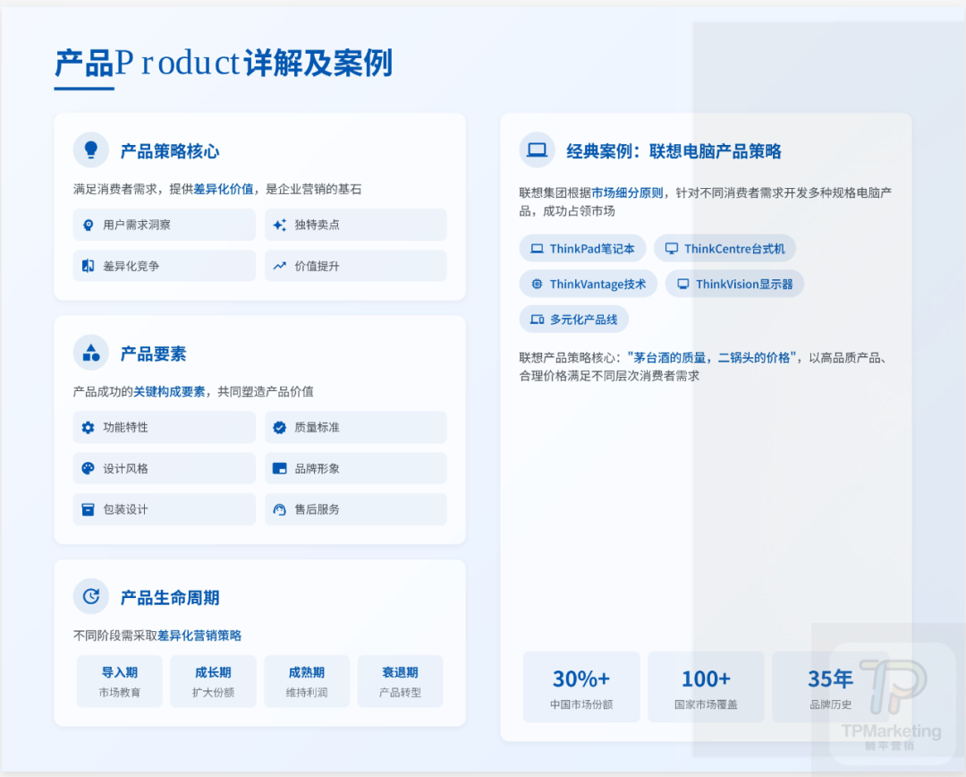Click the 独特卖点 label

318,225
